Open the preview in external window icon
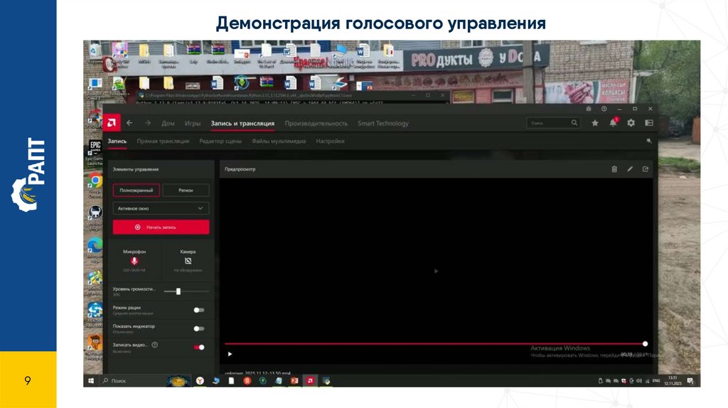This screenshot has height=408, width=728. pyautogui.click(x=646, y=169)
